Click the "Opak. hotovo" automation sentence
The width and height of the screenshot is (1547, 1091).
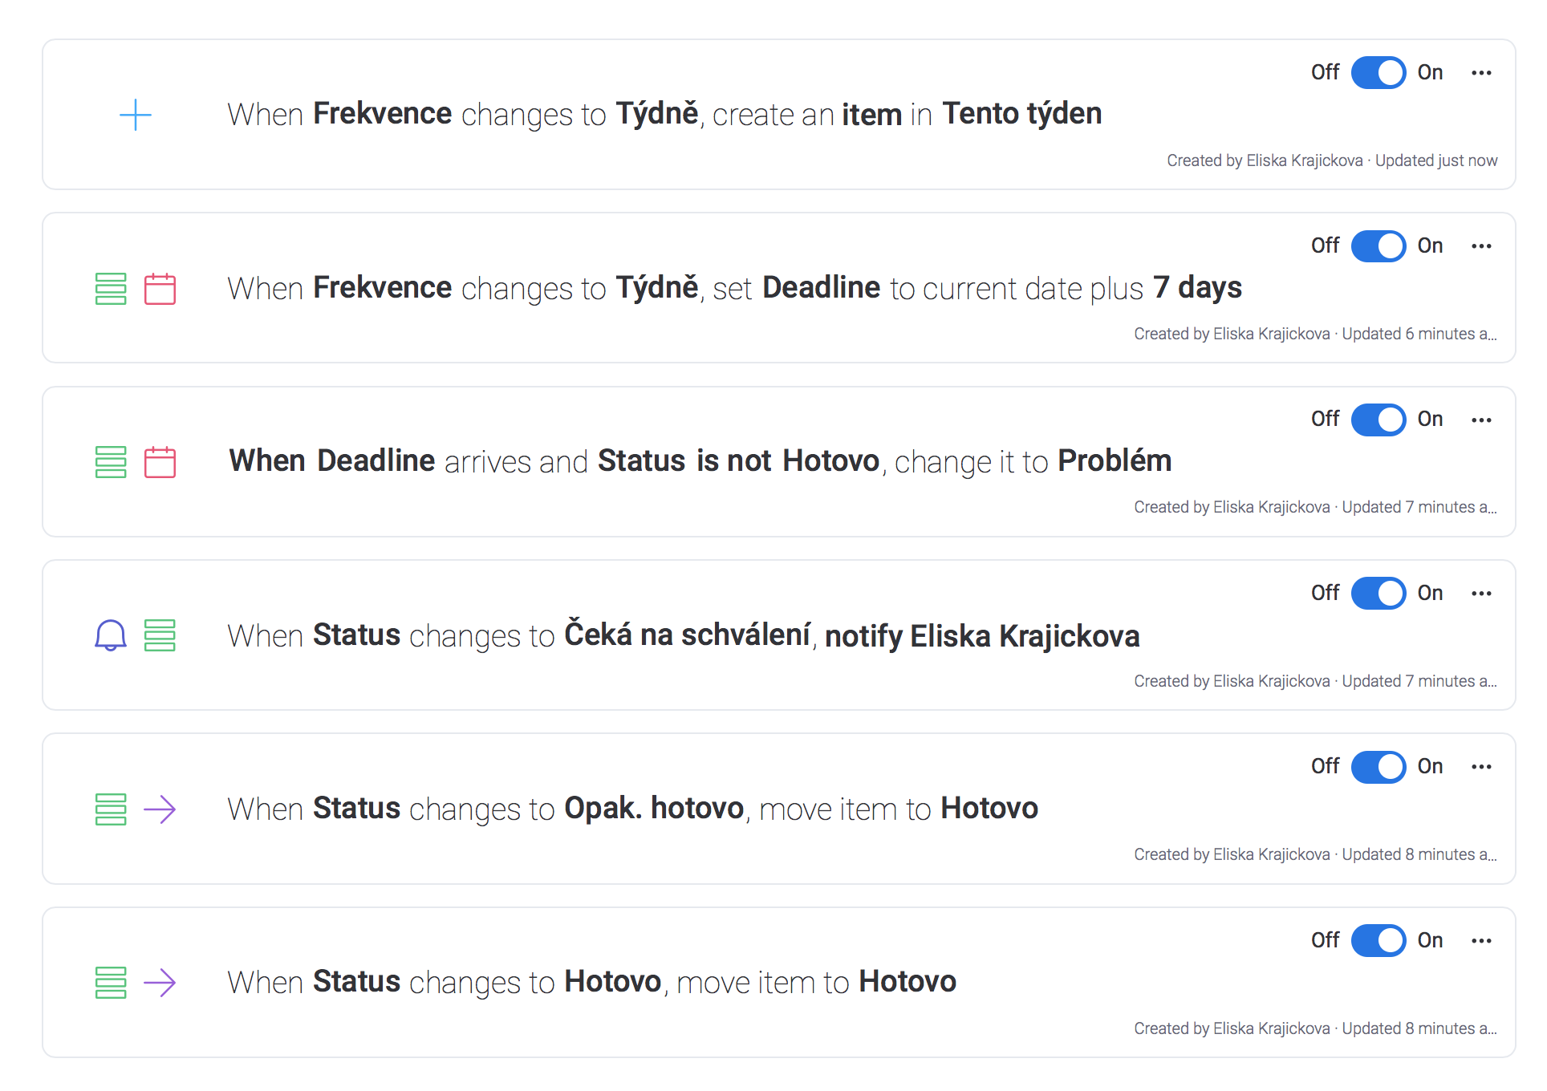click(x=632, y=809)
